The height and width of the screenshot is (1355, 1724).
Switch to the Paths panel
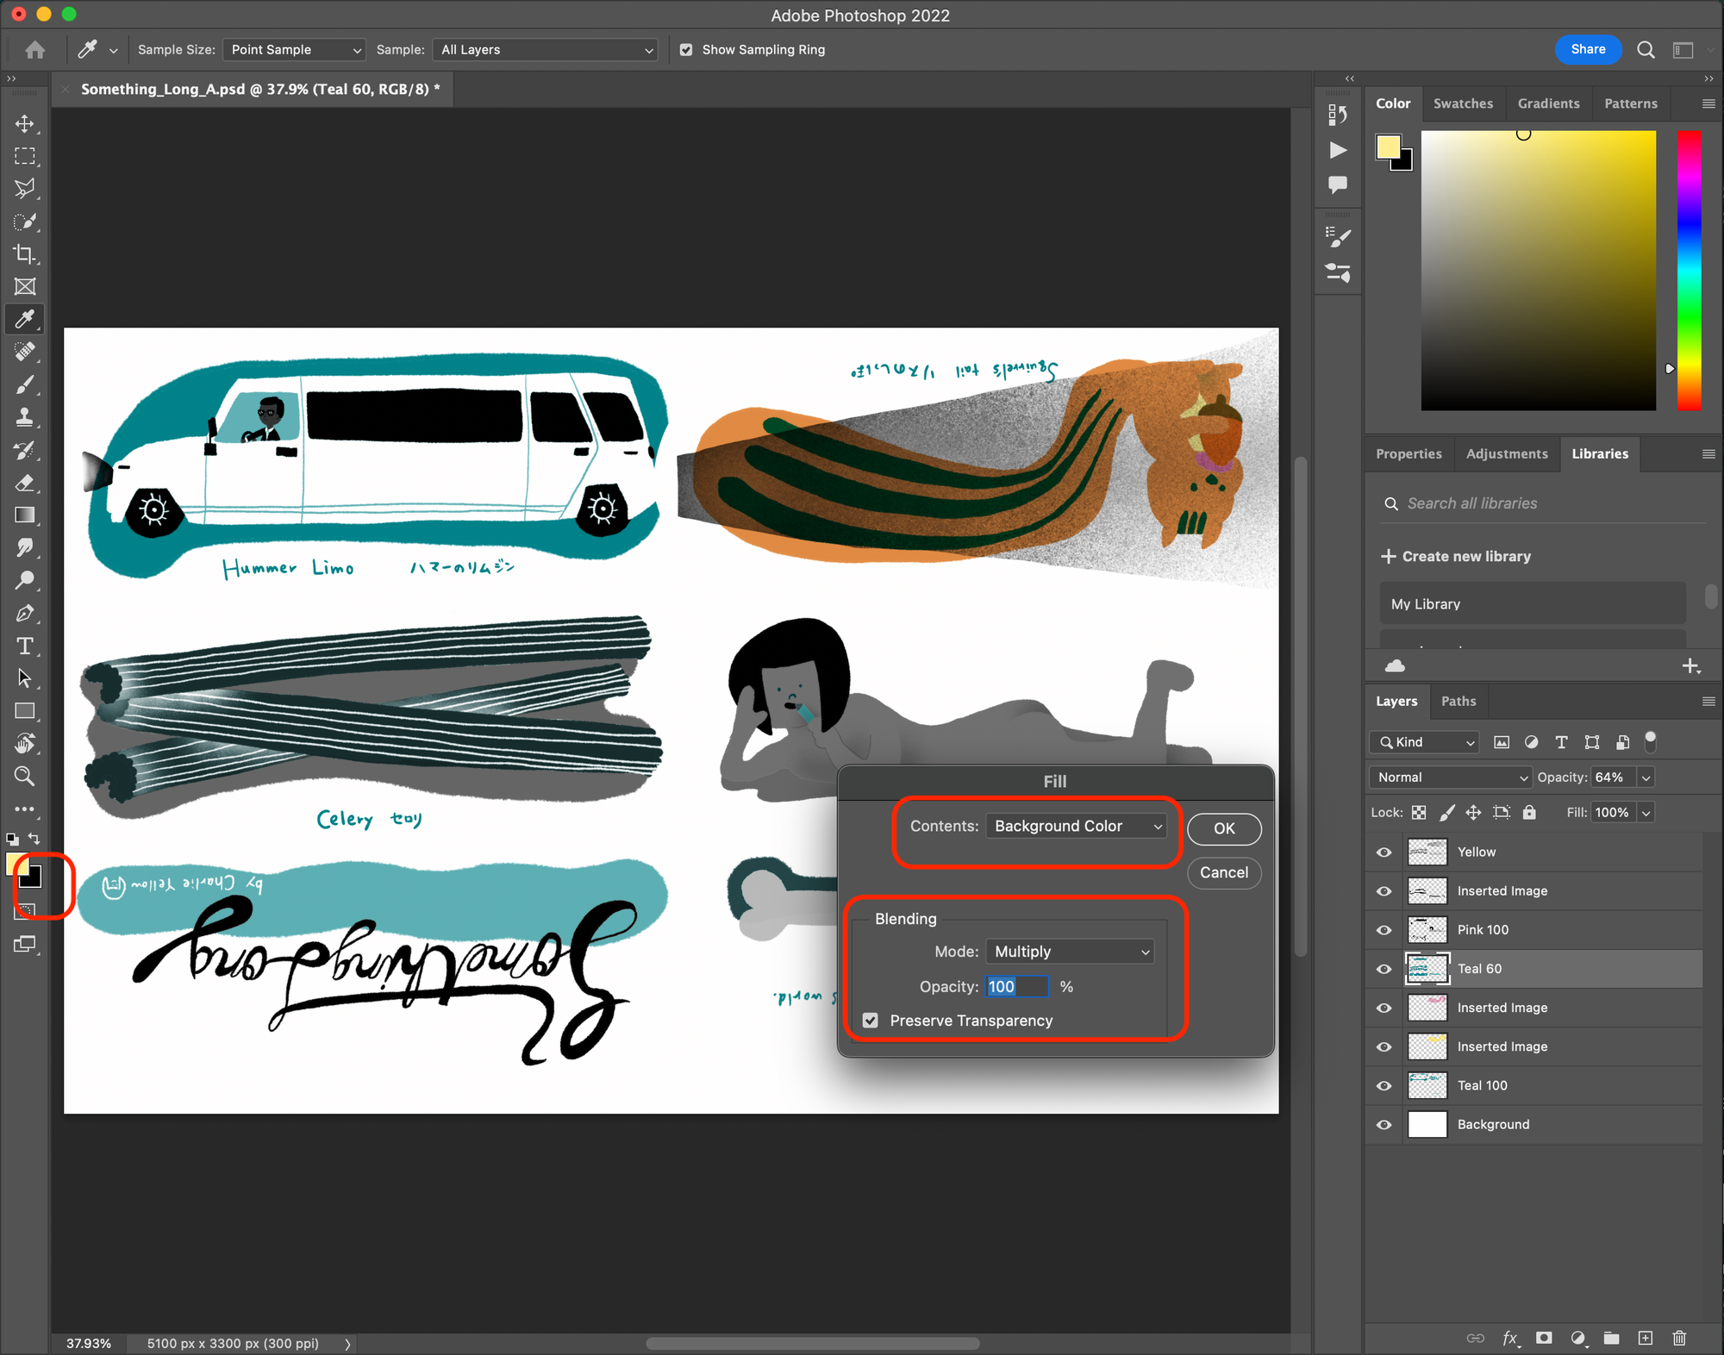[1459, 701]
